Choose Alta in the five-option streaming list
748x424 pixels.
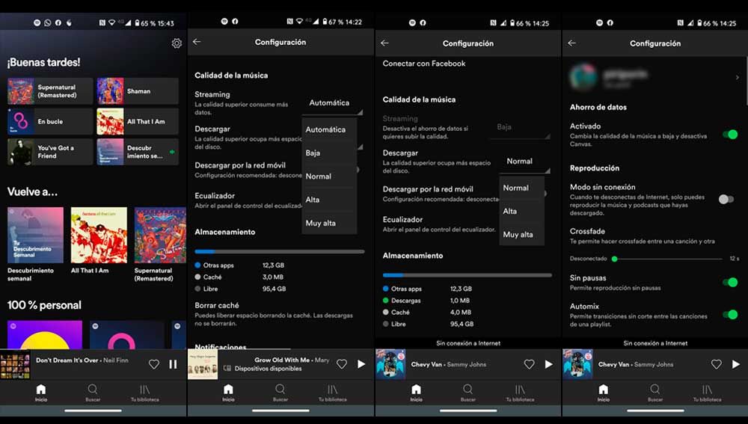pos(329,200)
